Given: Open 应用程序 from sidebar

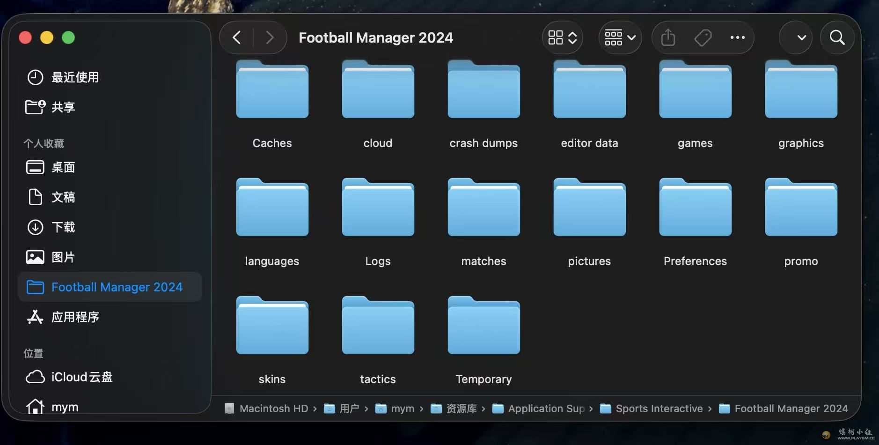Looking at the screenshot, I should [75, 317].
